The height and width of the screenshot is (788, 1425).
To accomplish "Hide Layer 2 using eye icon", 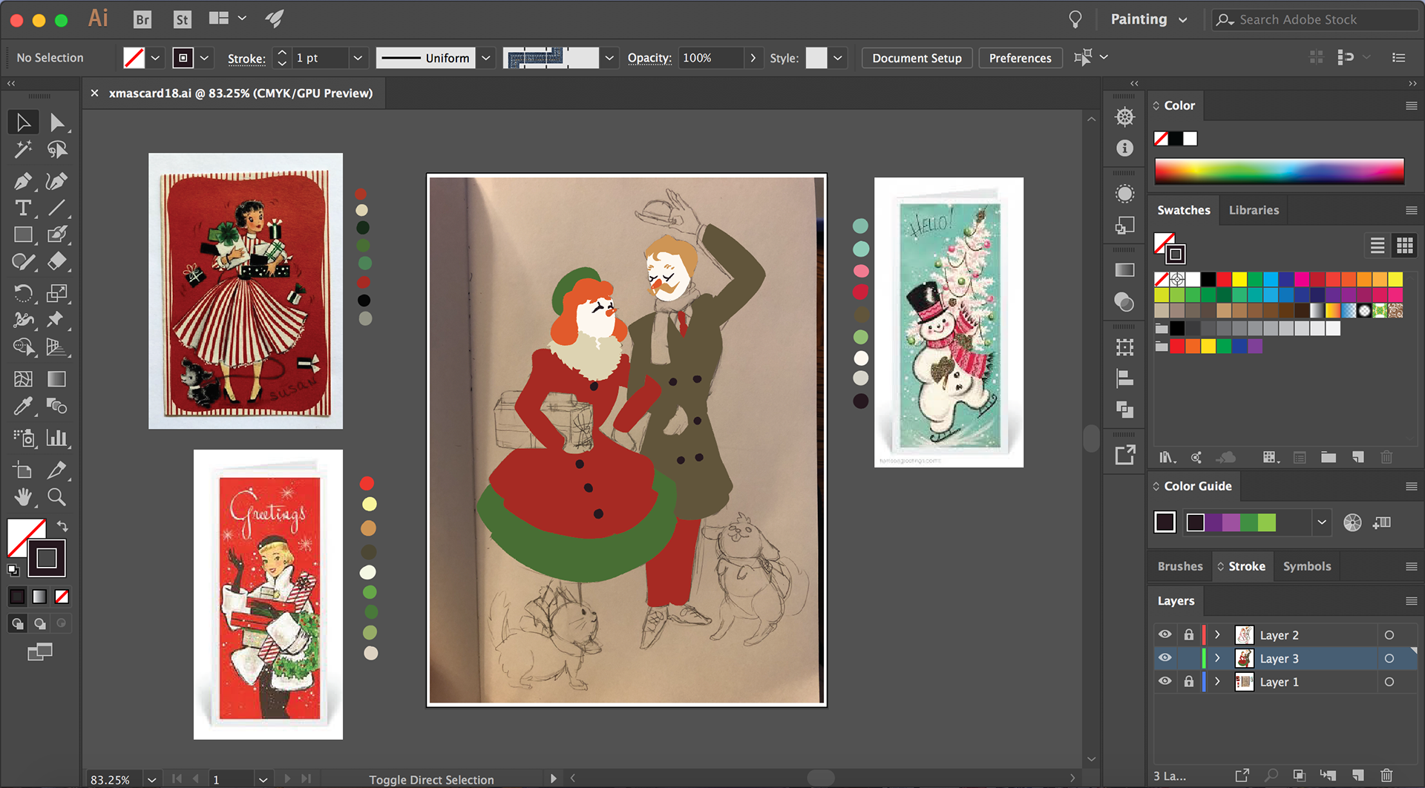I will [1165, 634].
